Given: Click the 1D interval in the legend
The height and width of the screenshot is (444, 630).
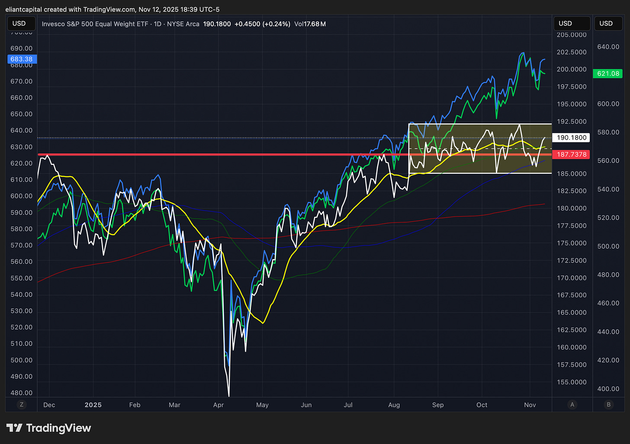Looking at the screenshot, I should point(158,24).
